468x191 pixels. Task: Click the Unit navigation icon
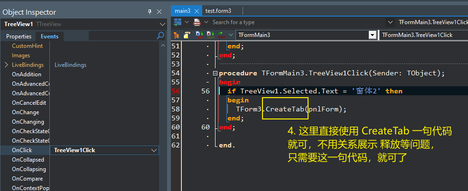[x=222, y=35]
